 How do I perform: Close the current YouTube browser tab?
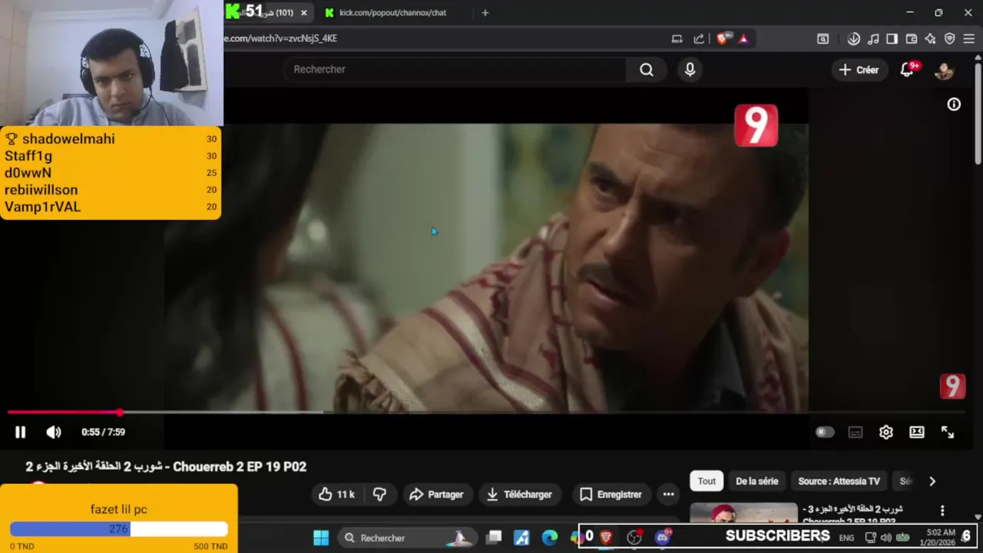(x=304, y=13)
